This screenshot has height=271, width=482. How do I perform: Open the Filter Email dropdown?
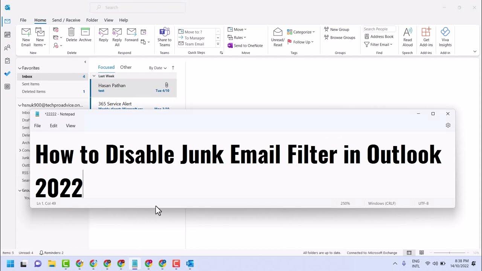tap(378, 44)
